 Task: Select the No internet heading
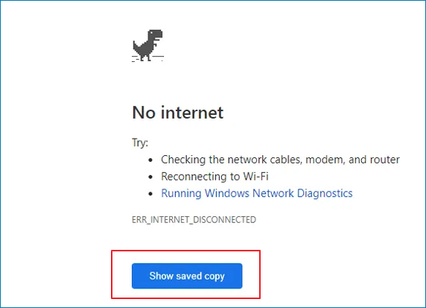tap(178, 113)
